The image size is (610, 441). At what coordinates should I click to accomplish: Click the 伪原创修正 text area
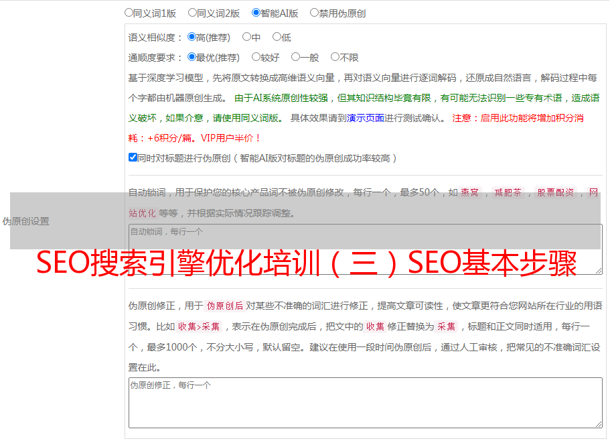[366, 403]
